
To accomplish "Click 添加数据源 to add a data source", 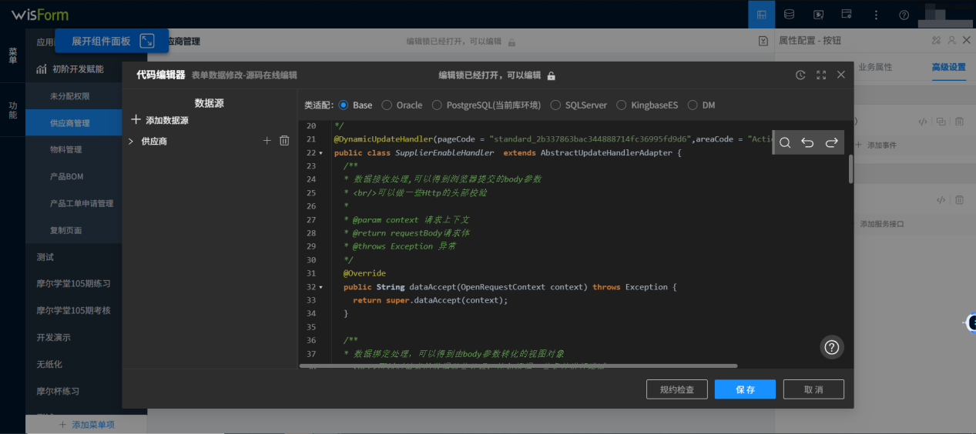I will pyautogui.click(x=160, y=120).
